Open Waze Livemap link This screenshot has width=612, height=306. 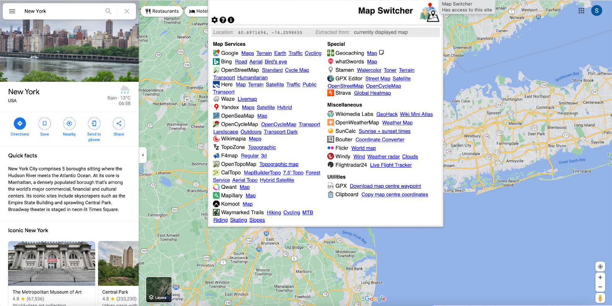pos(247,99)
